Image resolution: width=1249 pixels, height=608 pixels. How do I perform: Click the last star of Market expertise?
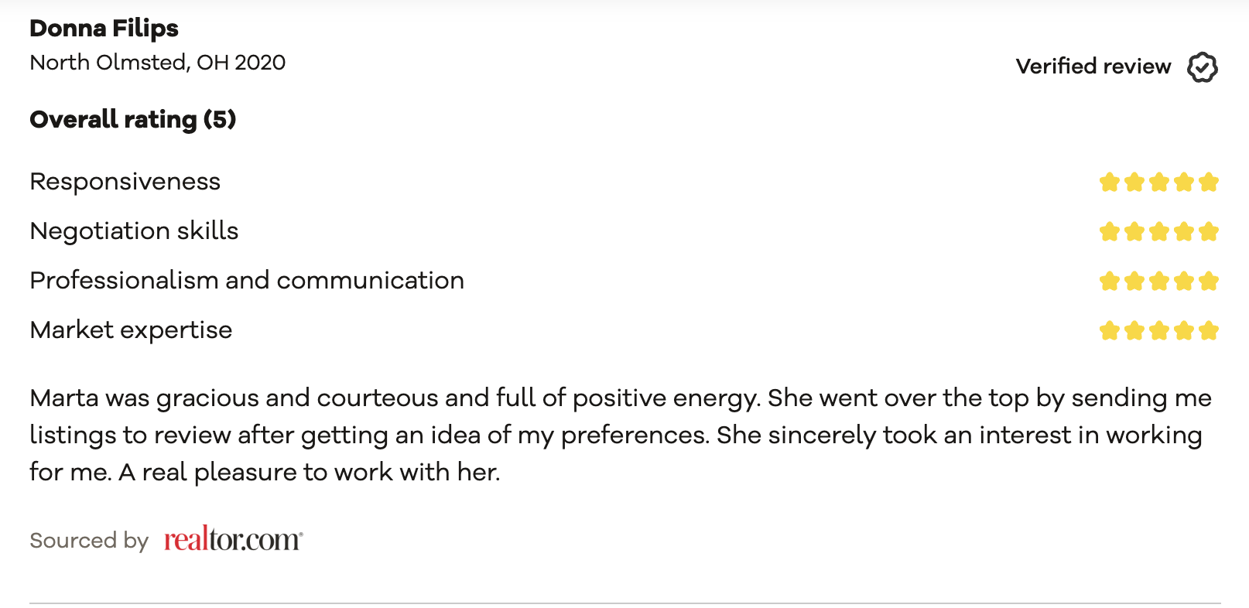[1209, 330]
